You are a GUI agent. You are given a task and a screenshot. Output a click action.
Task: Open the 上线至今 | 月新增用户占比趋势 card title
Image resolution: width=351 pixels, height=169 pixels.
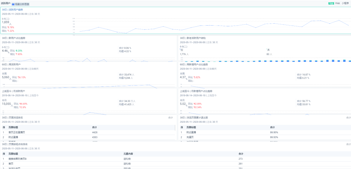pos(196,91)
